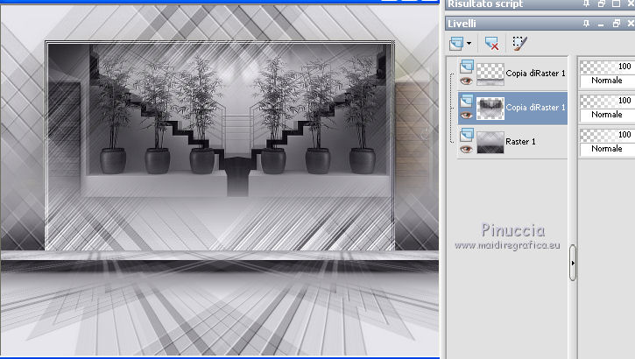
Task: Pin the Risultato script palette
Action: (x=587, y=4)
